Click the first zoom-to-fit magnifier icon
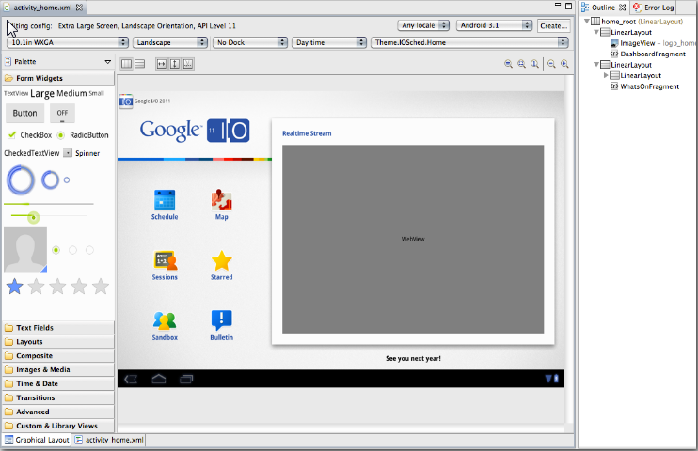The image size is (698, 451). (x=508, y=64)
